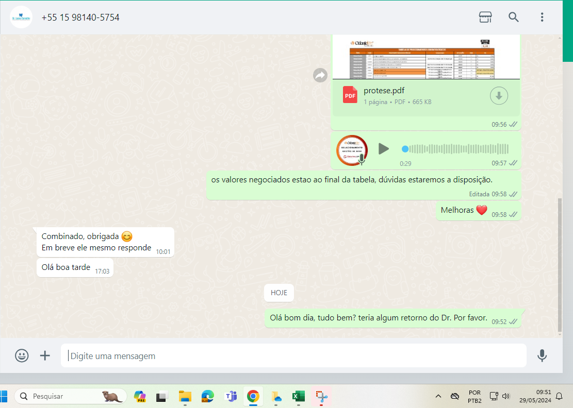The height and width of the screenshot is (408, 573).
Task: Launch Excel from the taskbar
Action: pyautogui.click(x=298, y=396)
